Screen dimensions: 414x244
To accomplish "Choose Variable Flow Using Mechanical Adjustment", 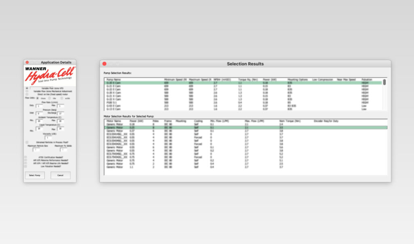I will [x=27, y=91].
